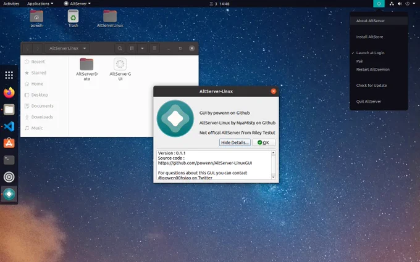Close the AltServer-Linux about dialog
420x262 pixels.
(x=273, y=91)
